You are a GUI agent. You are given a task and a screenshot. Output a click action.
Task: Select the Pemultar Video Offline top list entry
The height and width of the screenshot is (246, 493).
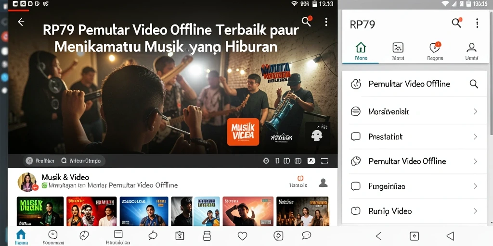tap(415, 84)
